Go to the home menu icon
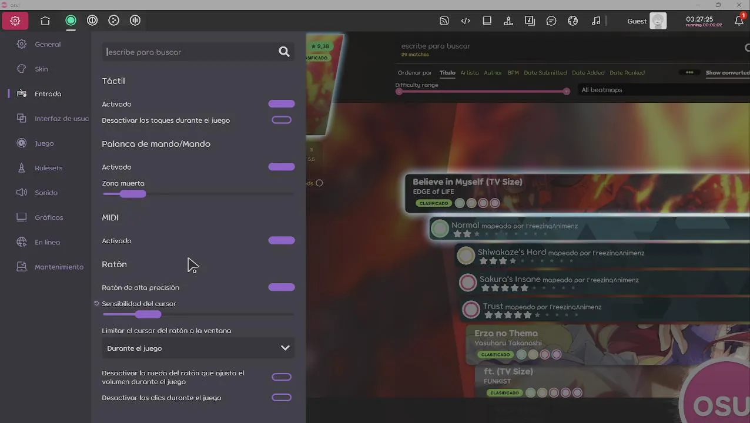This screenshot has height=423, width=750. coord(45,21)
